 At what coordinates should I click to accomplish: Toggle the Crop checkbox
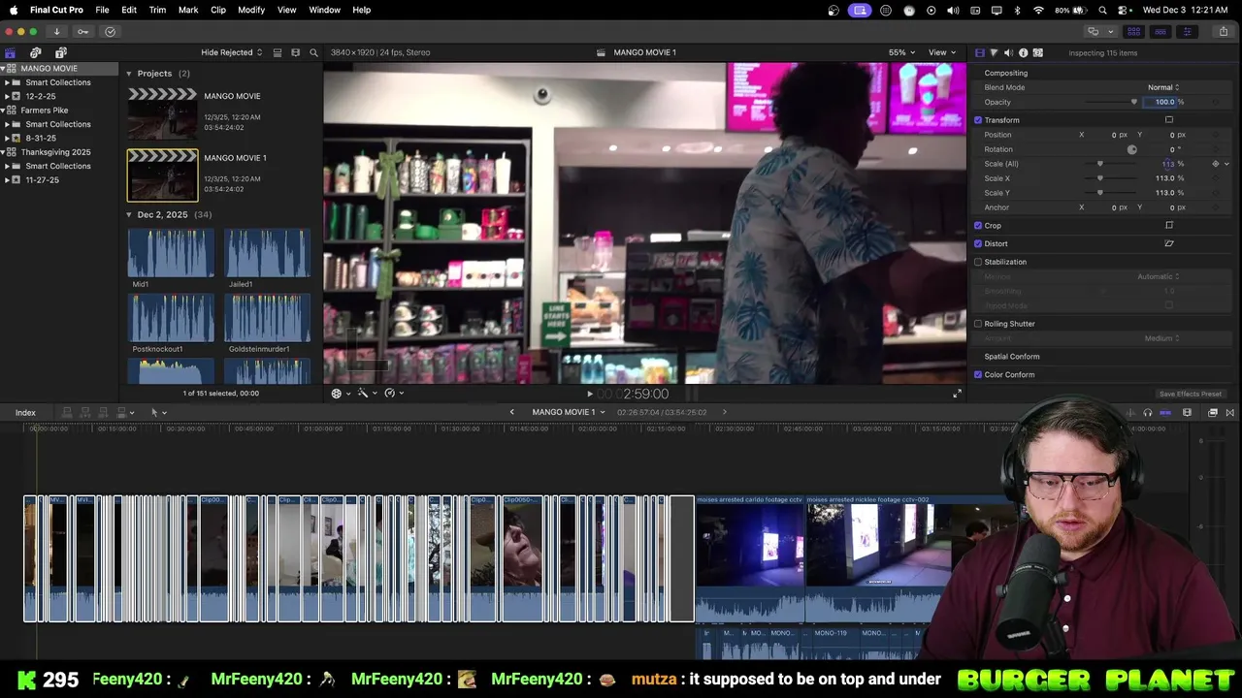point(978,226)
